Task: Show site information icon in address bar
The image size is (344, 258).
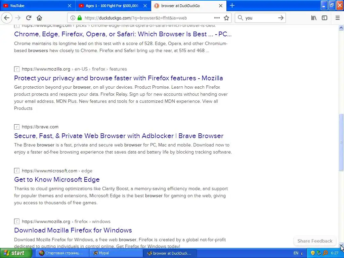Action: tap(73, 18)
